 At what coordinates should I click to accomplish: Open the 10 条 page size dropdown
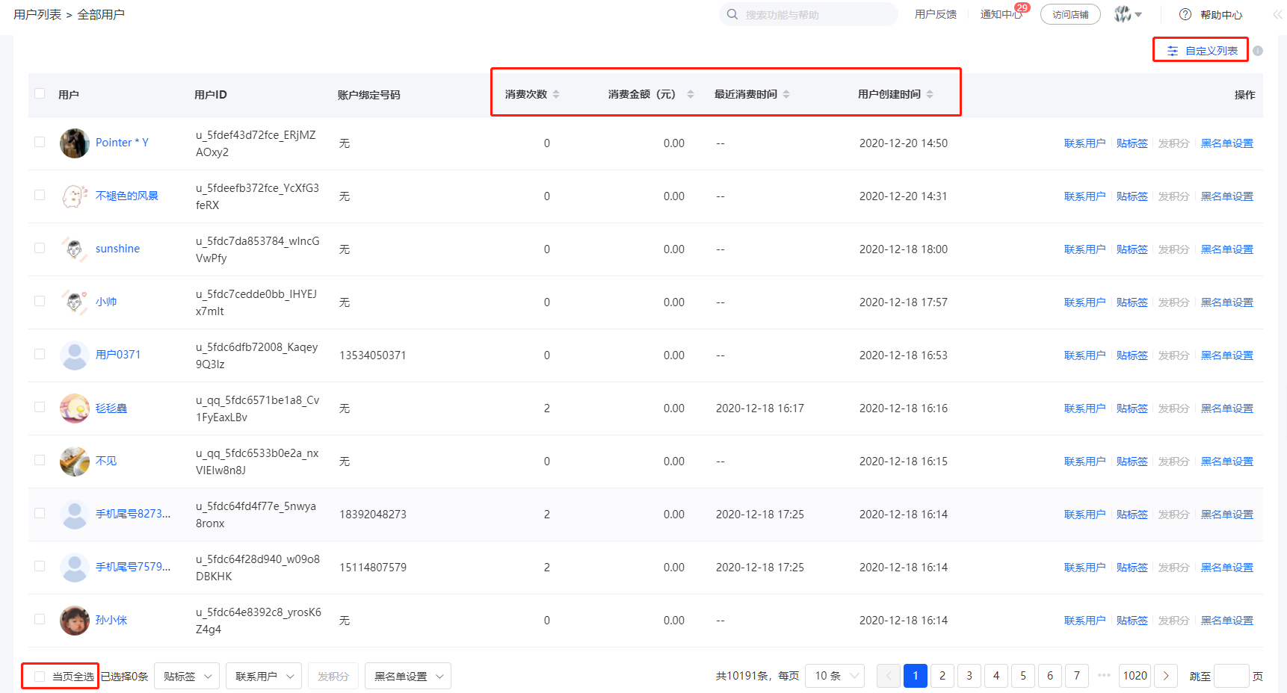click(x=835, y=676)
